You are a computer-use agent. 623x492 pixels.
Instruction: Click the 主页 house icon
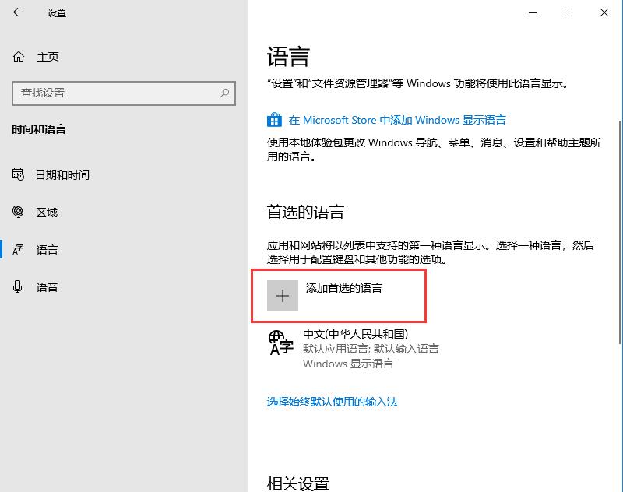(19, 56)
